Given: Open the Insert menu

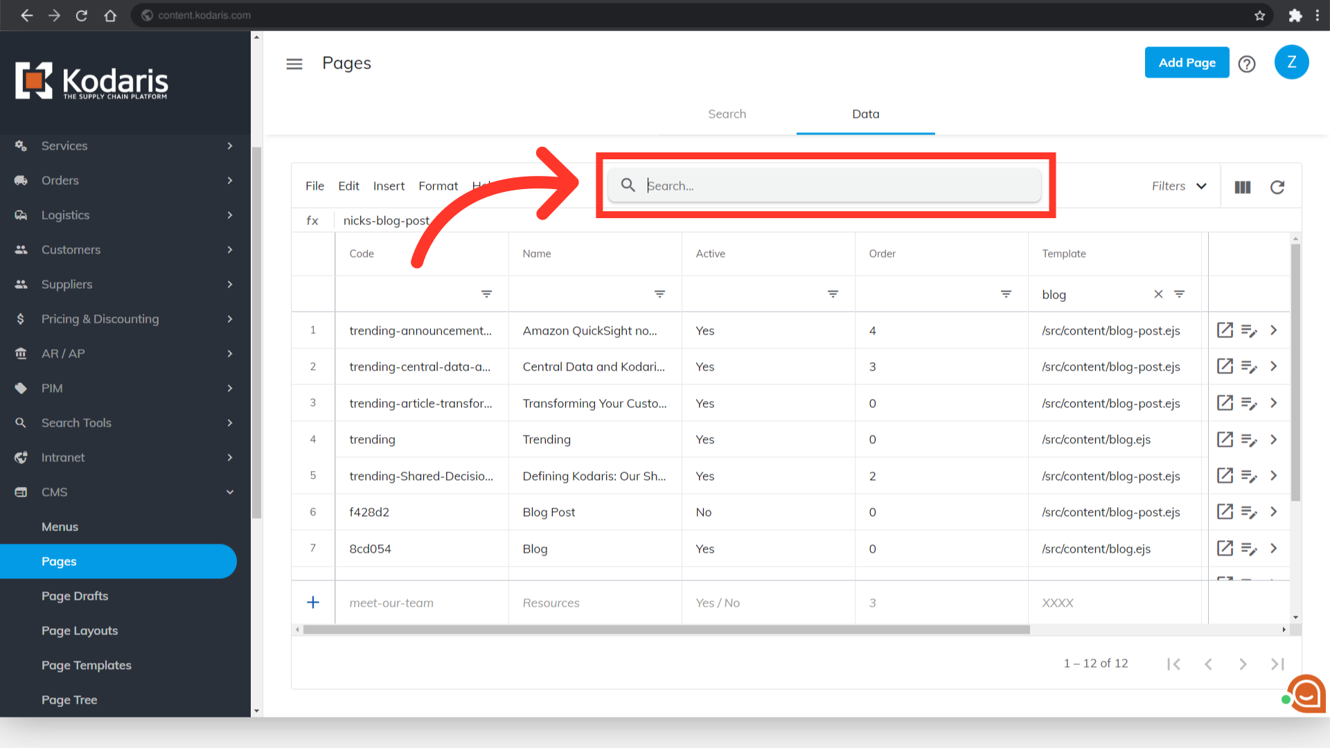Looking at the screenshot, I should [x=389, y=186].
